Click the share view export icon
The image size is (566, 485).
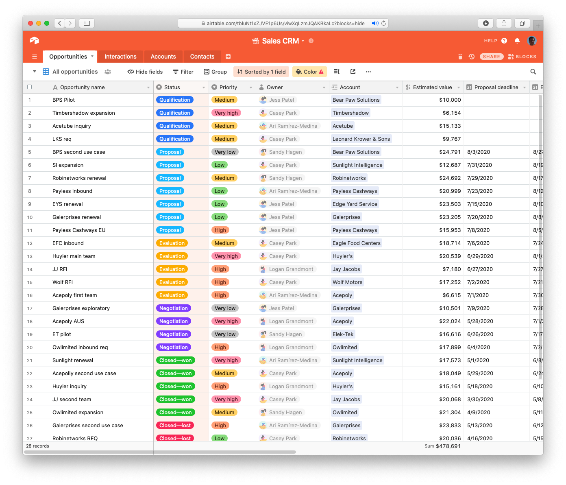[x=353, y=72]
